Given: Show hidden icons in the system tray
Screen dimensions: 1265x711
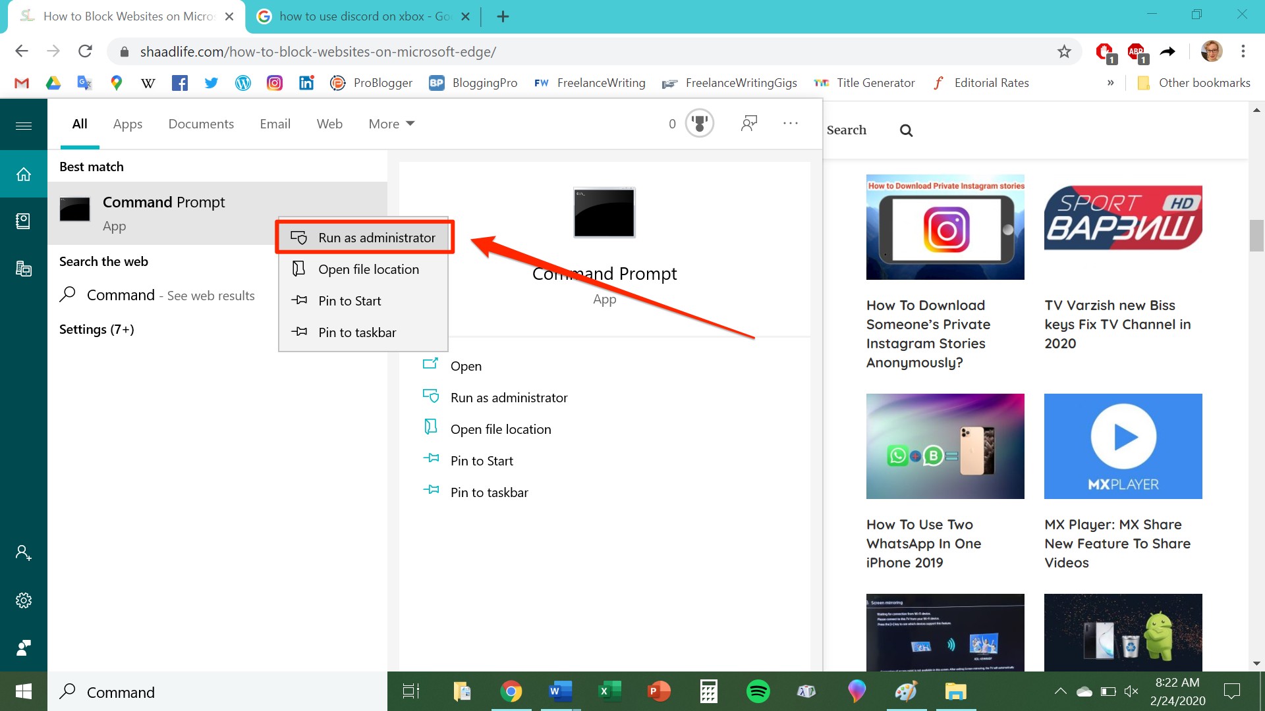Looking at the screenshot, I should pos(1061,691).
